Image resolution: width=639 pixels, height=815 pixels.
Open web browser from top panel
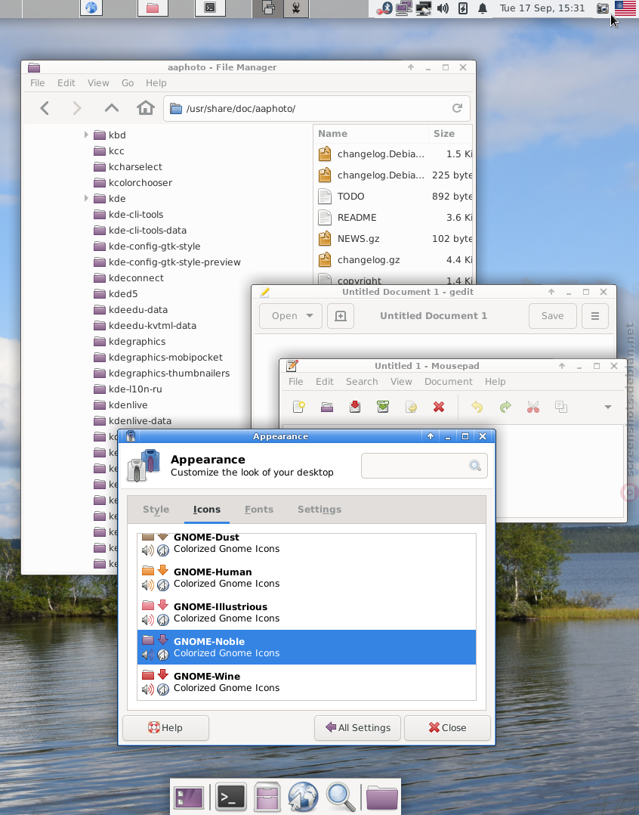tap(91, 8)
